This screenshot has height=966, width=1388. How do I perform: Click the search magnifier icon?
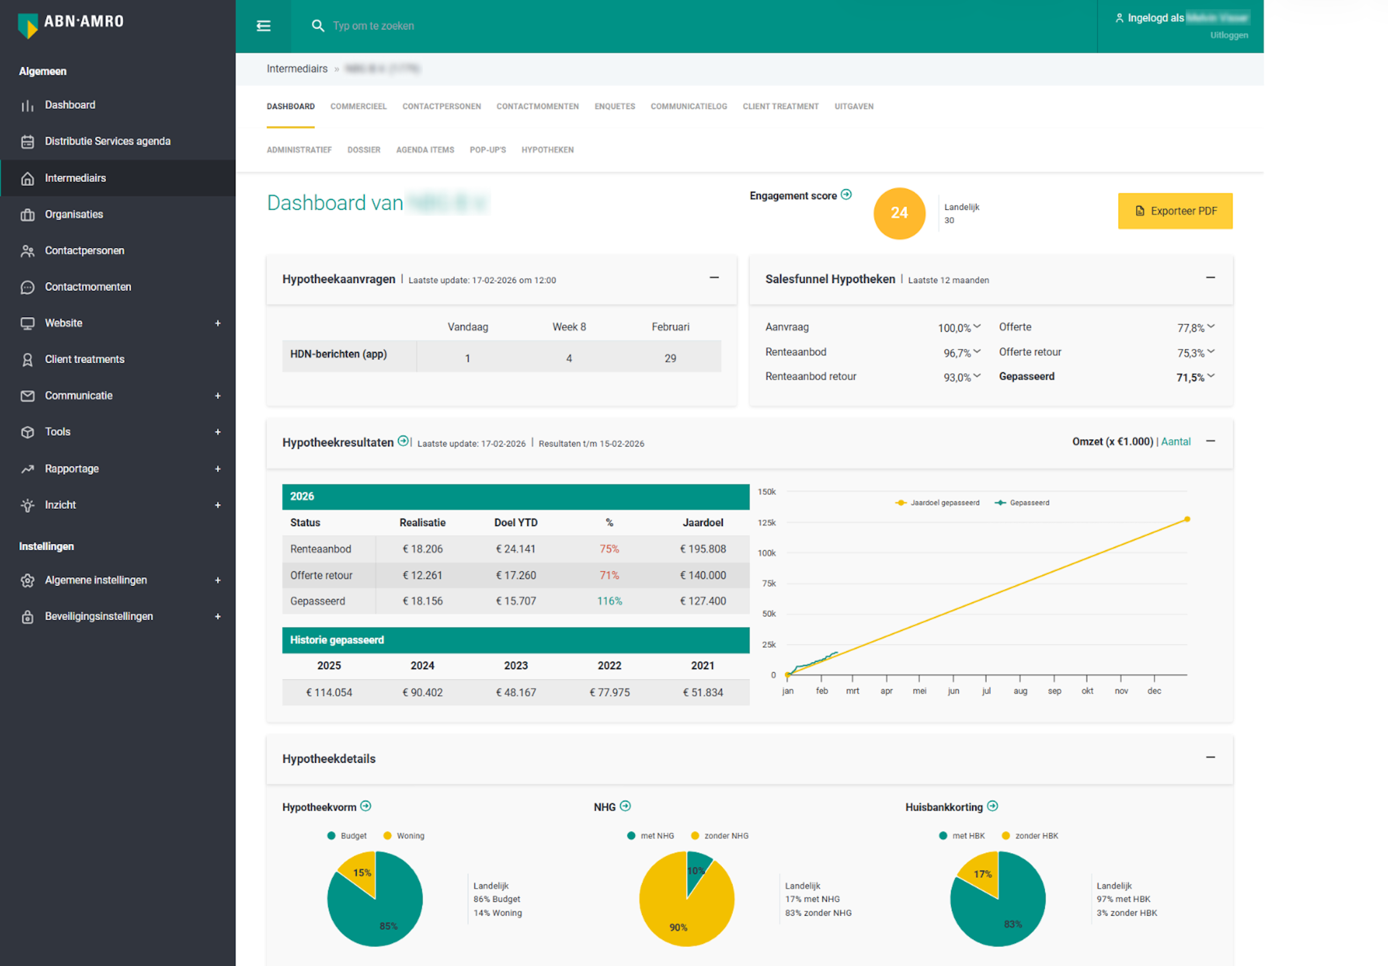(317, 25)
